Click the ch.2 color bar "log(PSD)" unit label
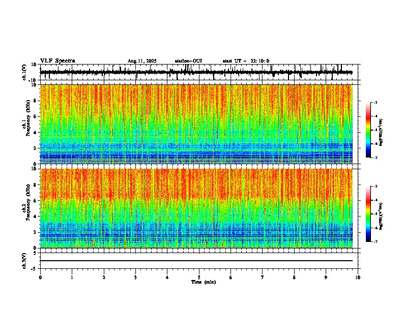The image size is (403, 311). click(x=381, y=216)
